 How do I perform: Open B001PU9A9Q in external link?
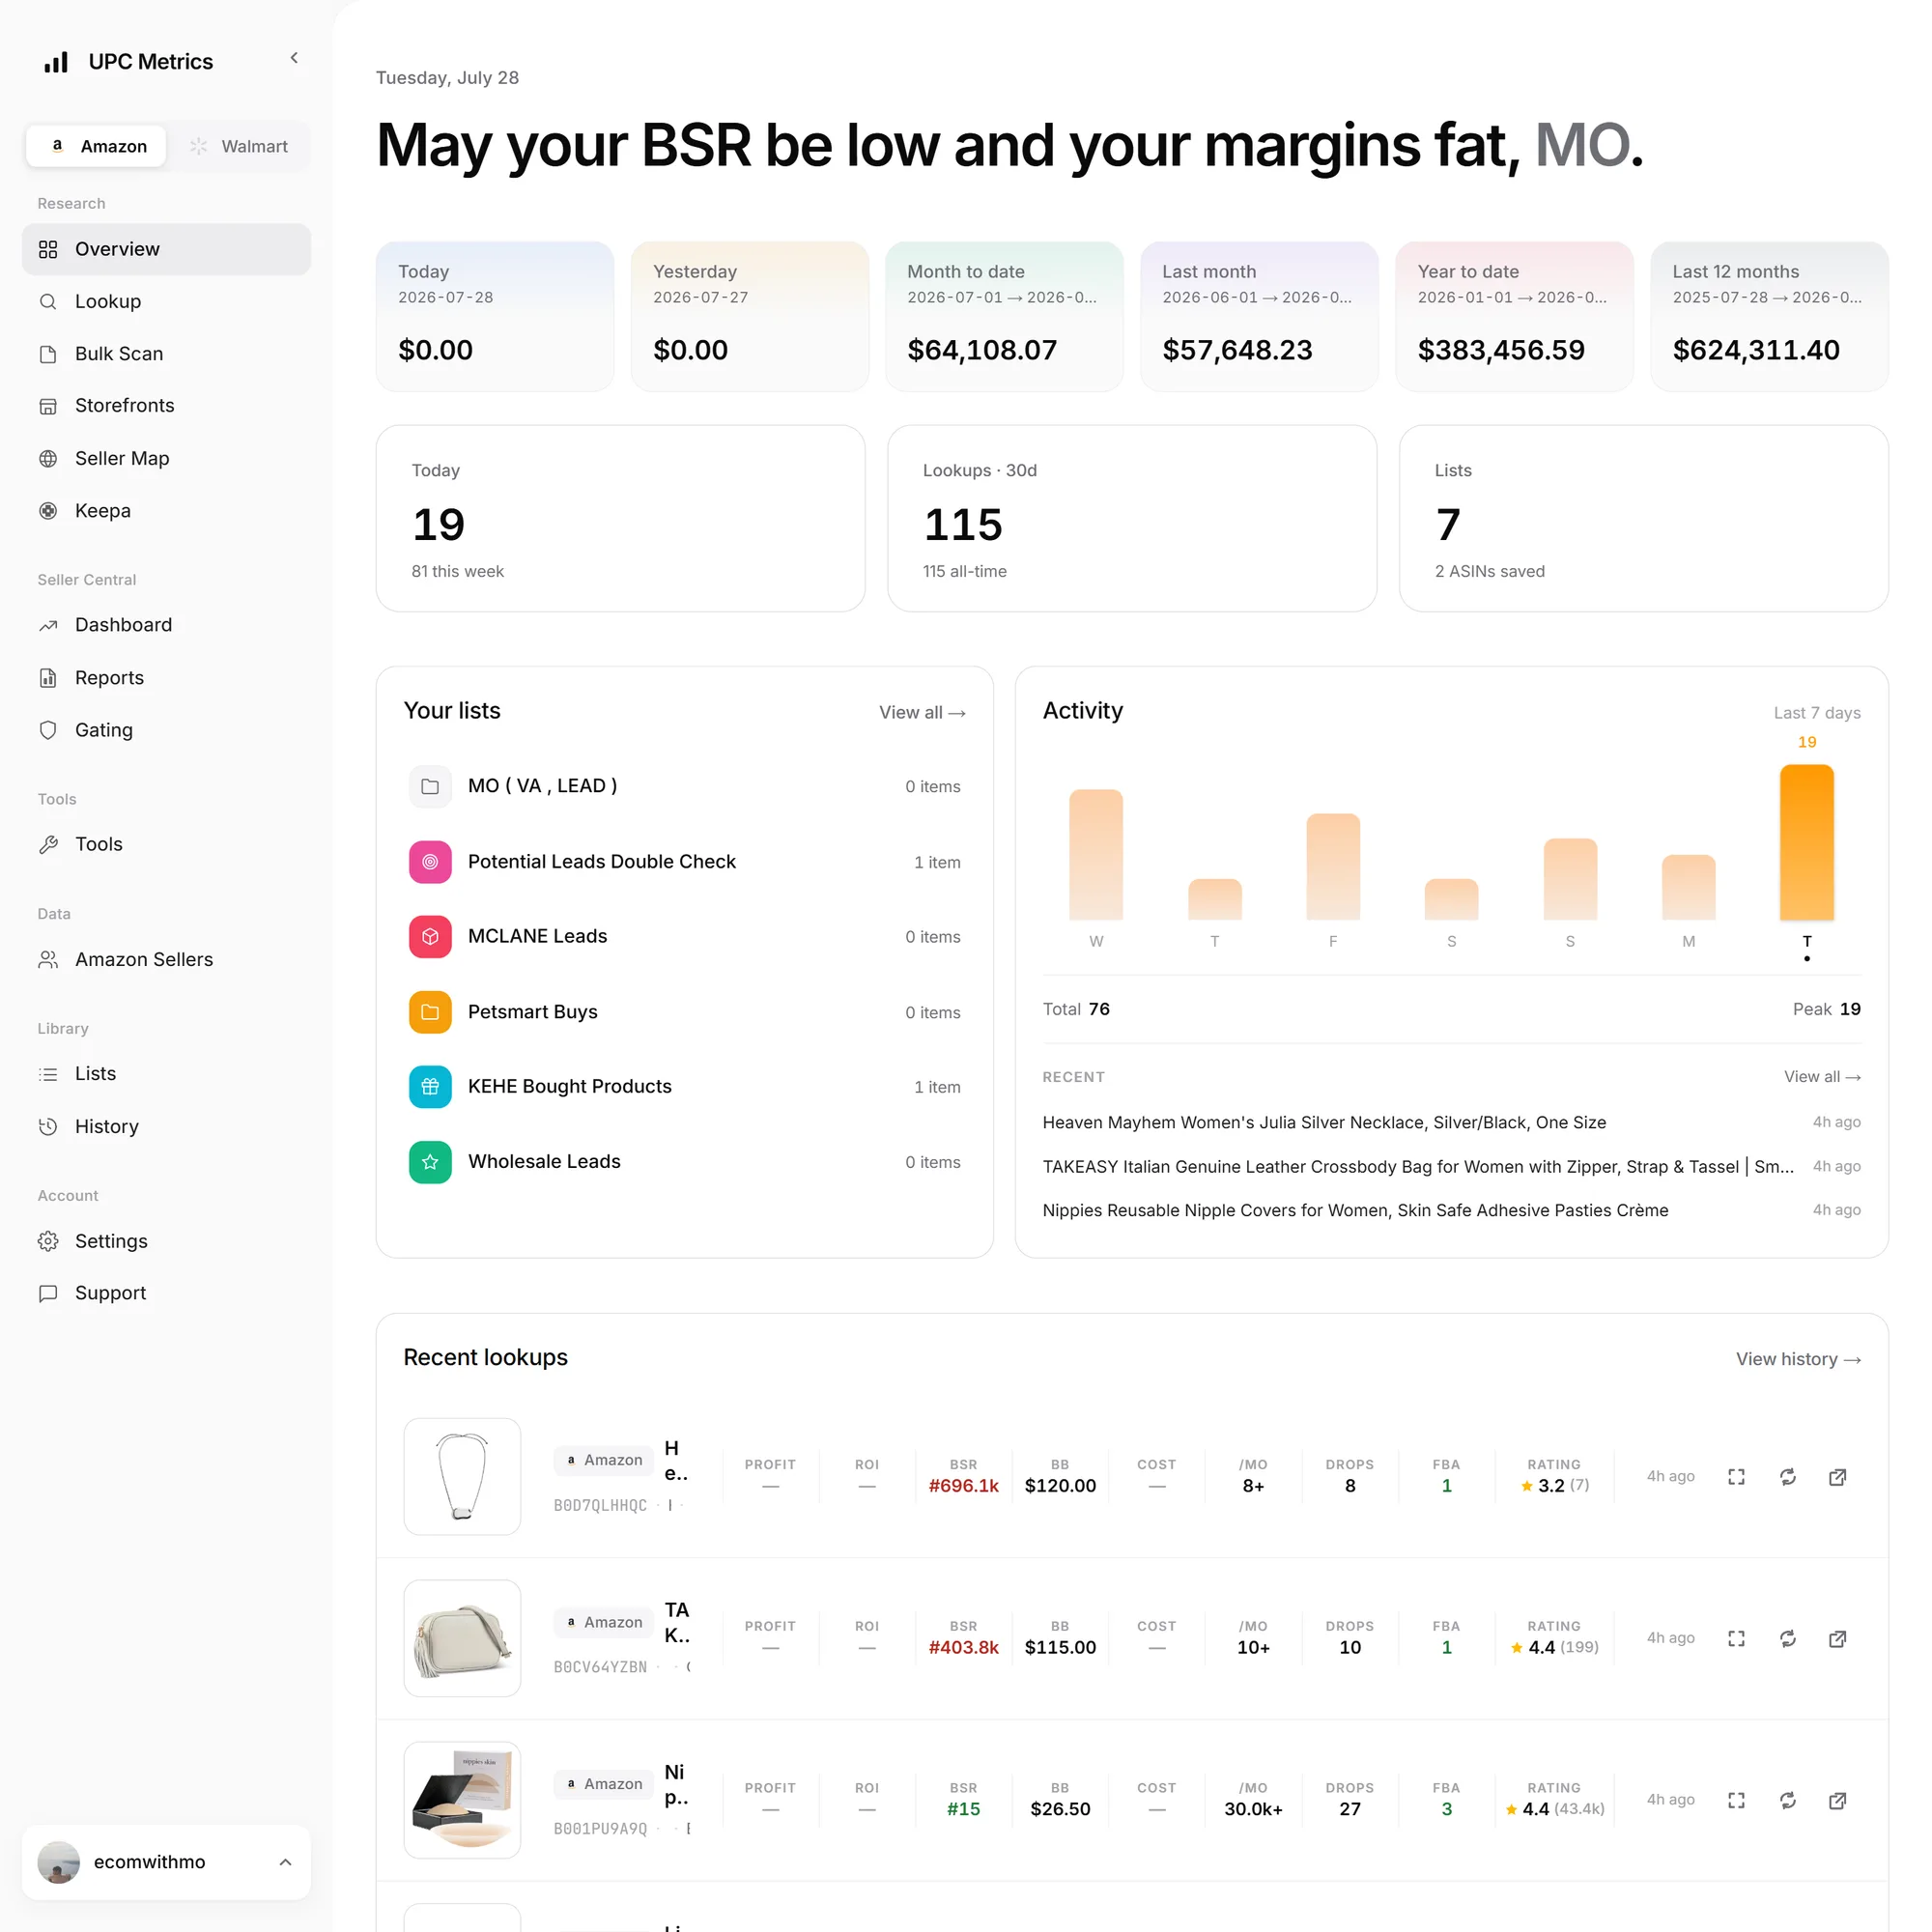[x=1838, y=1800]
